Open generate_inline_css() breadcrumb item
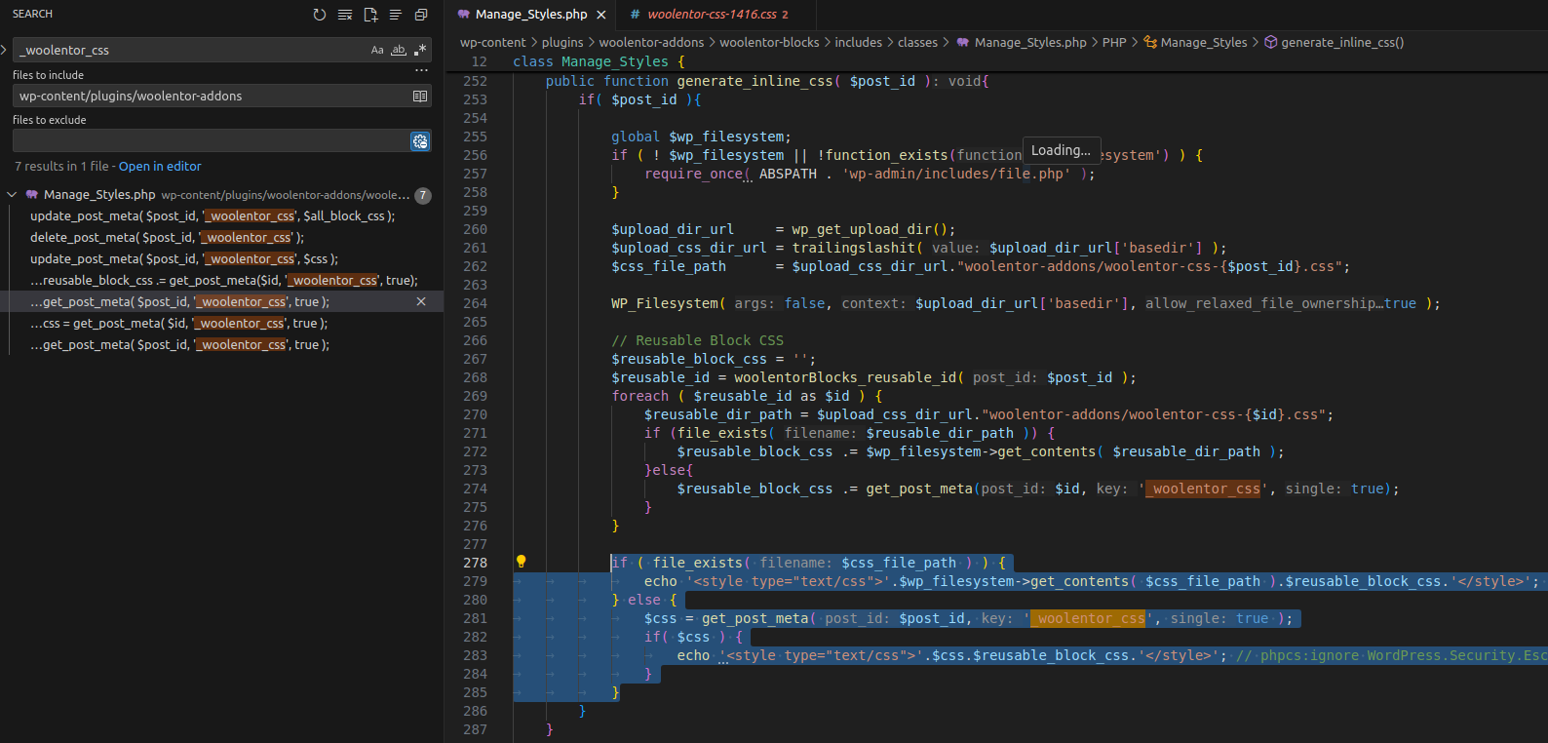This screenshot has height=743, width=1548. pyautogui.click(x=1341, y=43)
